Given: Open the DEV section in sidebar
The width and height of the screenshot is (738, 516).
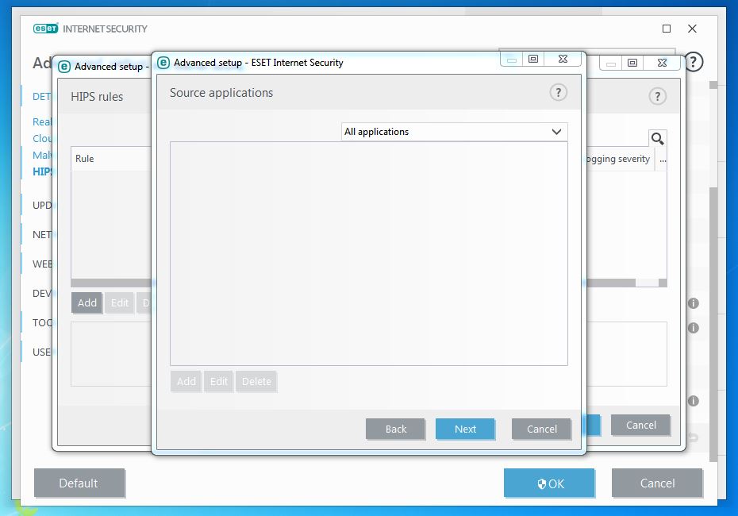Looking at the screenshot, I should pyautogui.click(x=42, y=293).
